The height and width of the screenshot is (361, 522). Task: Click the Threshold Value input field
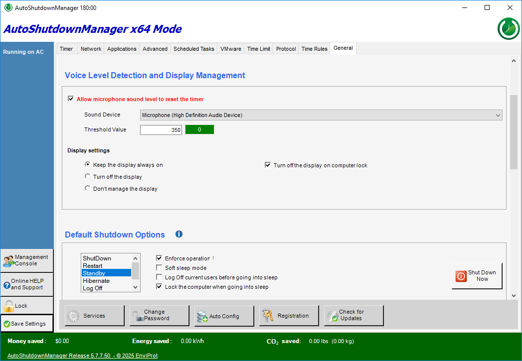tap(161, 130)
